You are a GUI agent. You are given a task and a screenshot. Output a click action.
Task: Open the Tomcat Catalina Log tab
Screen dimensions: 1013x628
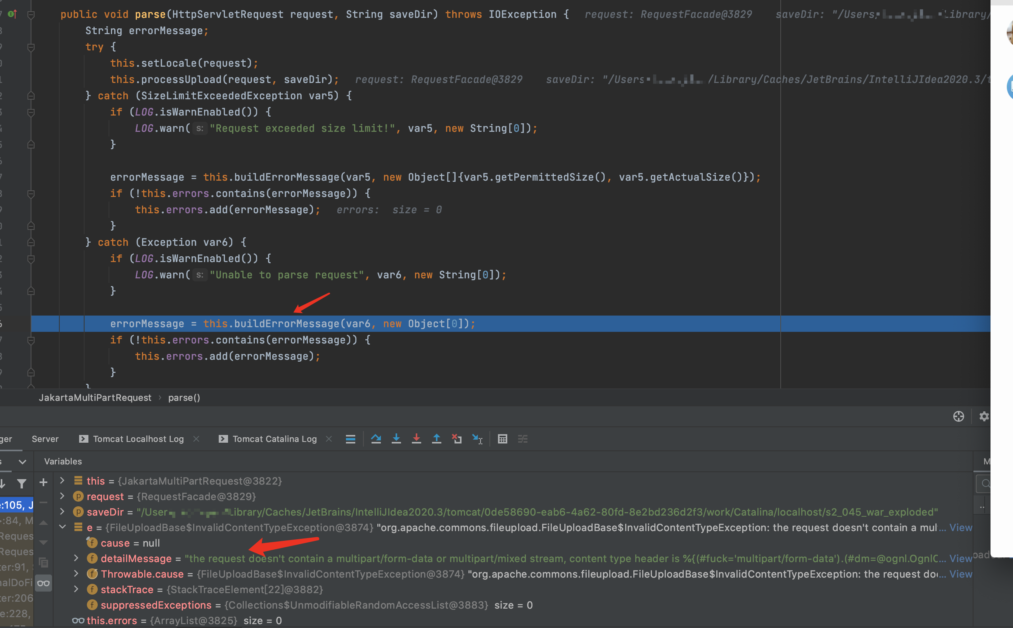(274, 439)
